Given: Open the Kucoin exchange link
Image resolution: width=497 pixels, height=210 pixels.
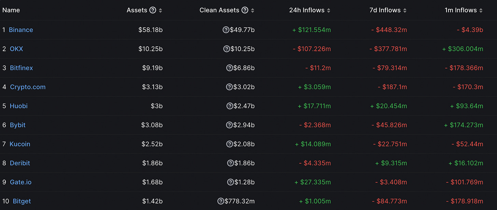Looking at the screenshot, I should [20, 144].
